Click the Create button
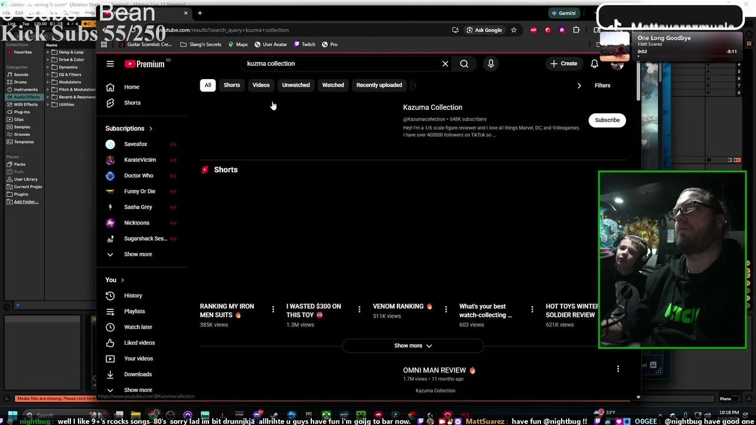Image resolution: width=756 pixels, height=425 pixels. 563,64
